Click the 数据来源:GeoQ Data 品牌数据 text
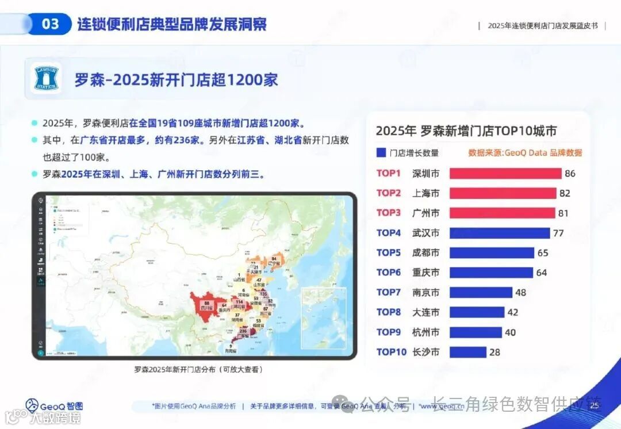Image resolution: width=621 pixels, height=429 pixels. click(x=525, y=153)
